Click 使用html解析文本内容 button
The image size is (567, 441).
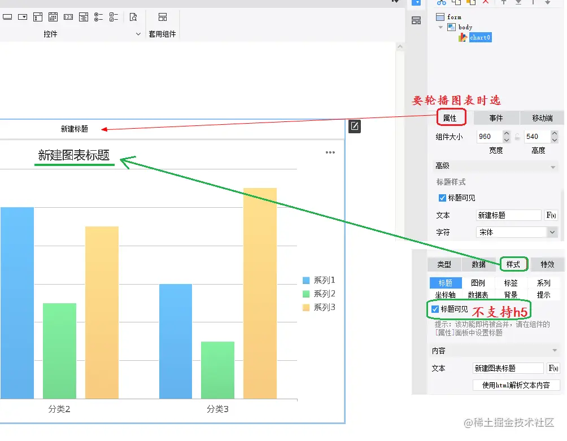[x=516, y=385]
